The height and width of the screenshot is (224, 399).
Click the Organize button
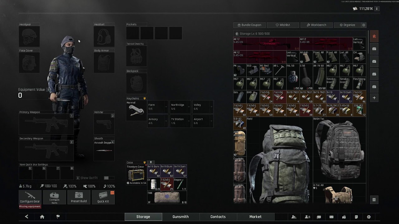click(347, 25)
